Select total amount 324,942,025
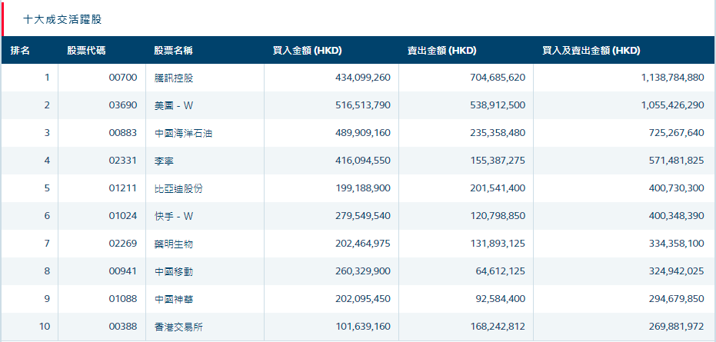The width and height of the screenshot is (716, 342). pos(677,272)
